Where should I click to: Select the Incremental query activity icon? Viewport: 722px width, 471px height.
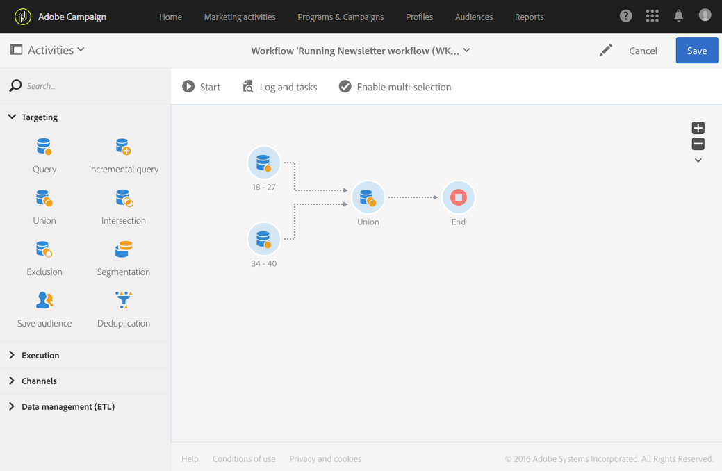coord(123,147)
